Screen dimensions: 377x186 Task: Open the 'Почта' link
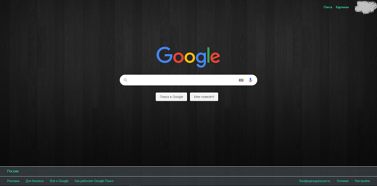[x=328, y=7]
